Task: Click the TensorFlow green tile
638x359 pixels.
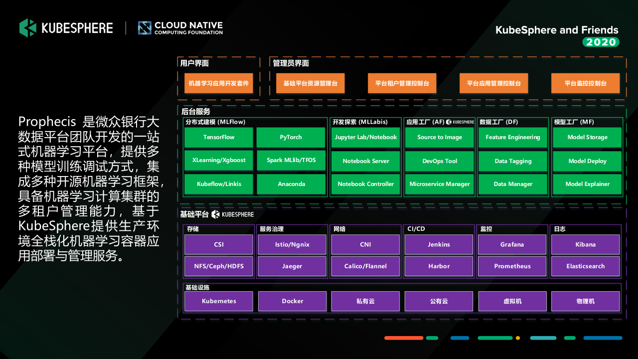Action: [x=219, y=137]
